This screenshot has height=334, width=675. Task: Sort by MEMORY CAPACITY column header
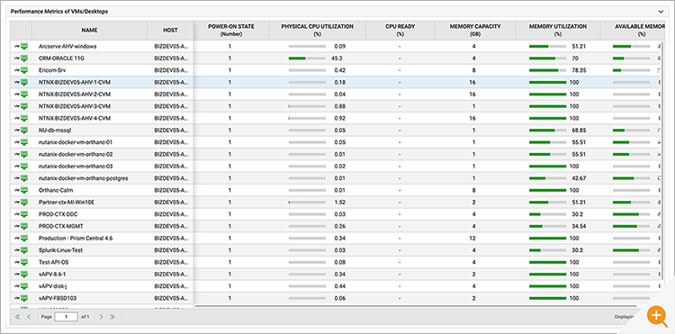(x=475, y=30)
